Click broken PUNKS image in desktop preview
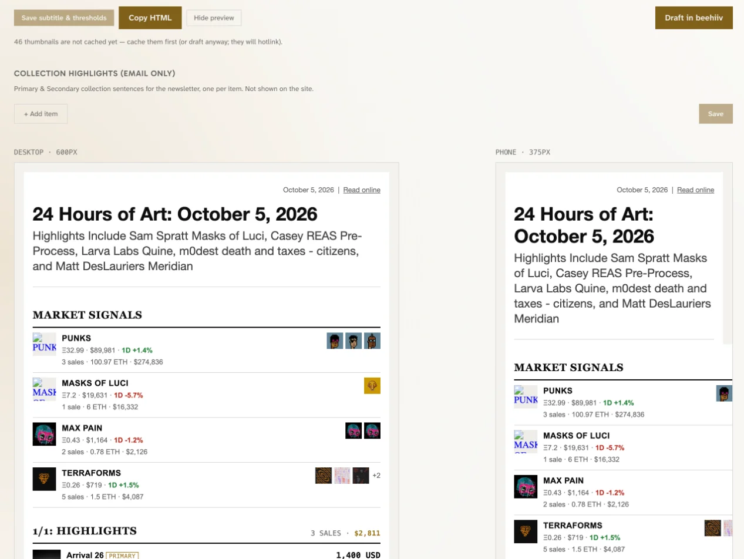This screenshot has height=559, width=744. point(44,344)
